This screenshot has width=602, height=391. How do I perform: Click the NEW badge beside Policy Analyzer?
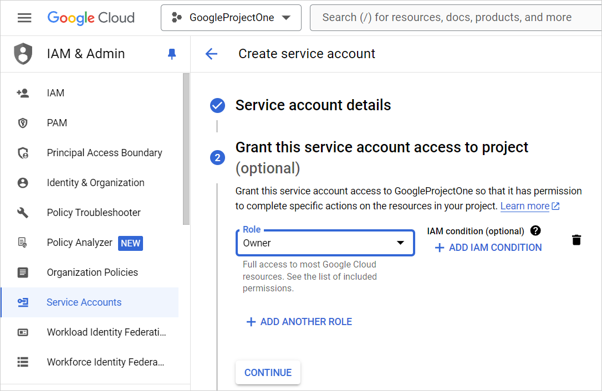click(x=130, y=243)
